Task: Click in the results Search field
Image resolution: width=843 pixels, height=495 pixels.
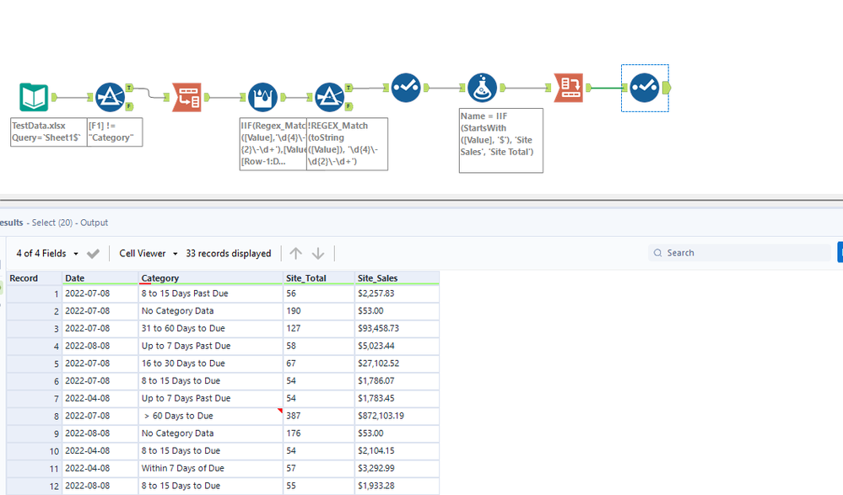Action: [741, 253]
